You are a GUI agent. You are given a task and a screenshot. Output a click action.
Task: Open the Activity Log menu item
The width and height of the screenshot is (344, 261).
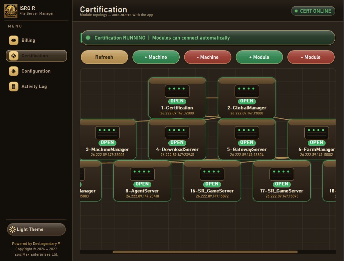(36, 87)
